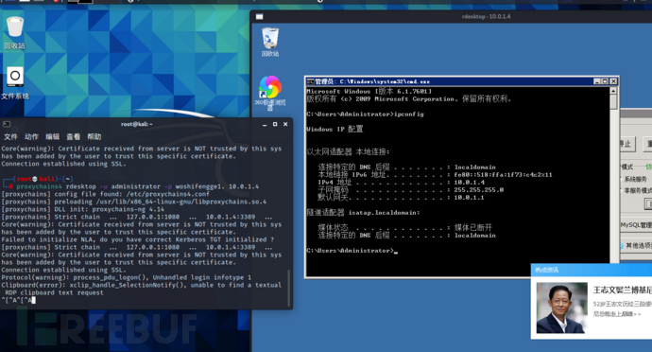Maximize the cmd.exe window

click(605, 81)
